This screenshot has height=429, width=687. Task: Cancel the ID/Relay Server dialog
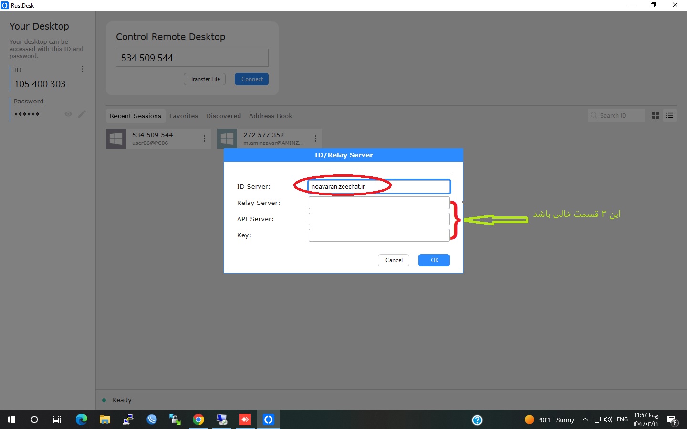(x=394, y=260)
